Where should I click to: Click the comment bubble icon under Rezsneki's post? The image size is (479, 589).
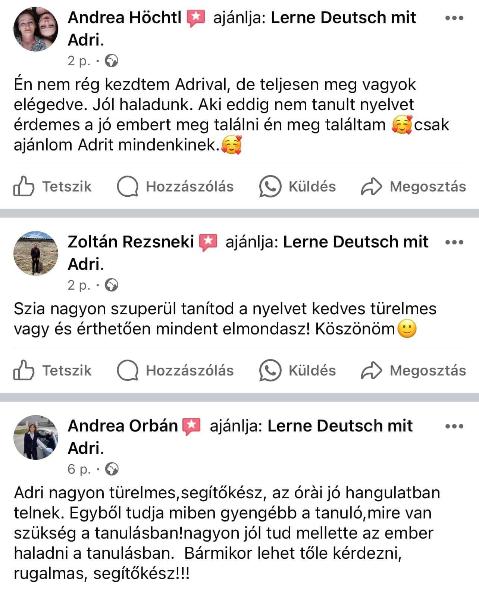pyautogui.click(x=128, y=370)
